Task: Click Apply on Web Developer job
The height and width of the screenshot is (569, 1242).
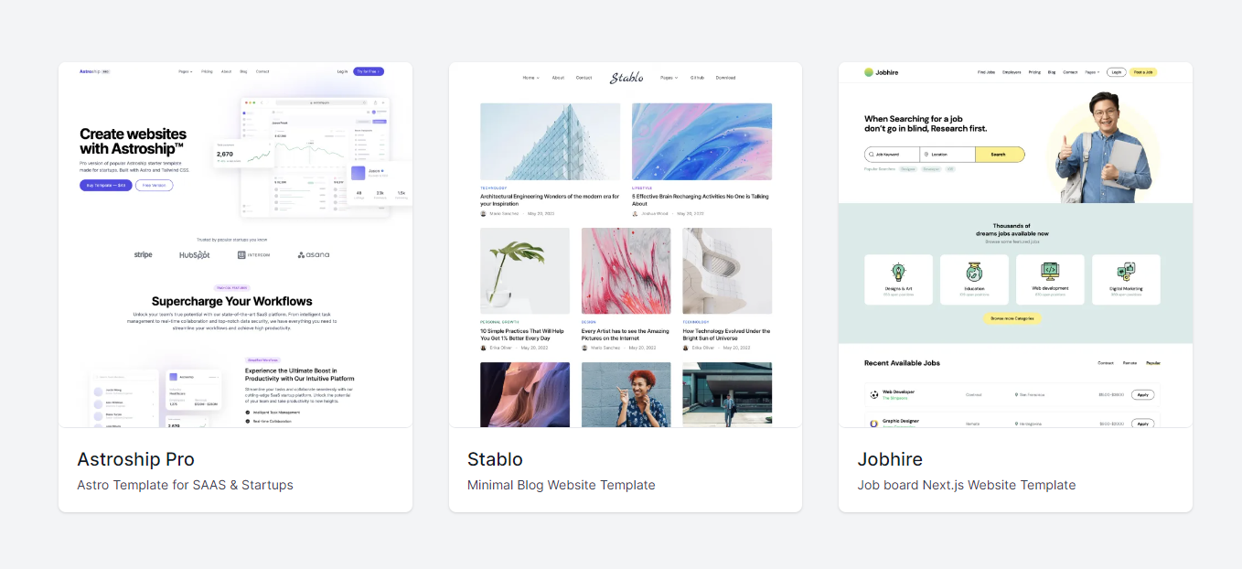Action: click(x=1142, y=395)
